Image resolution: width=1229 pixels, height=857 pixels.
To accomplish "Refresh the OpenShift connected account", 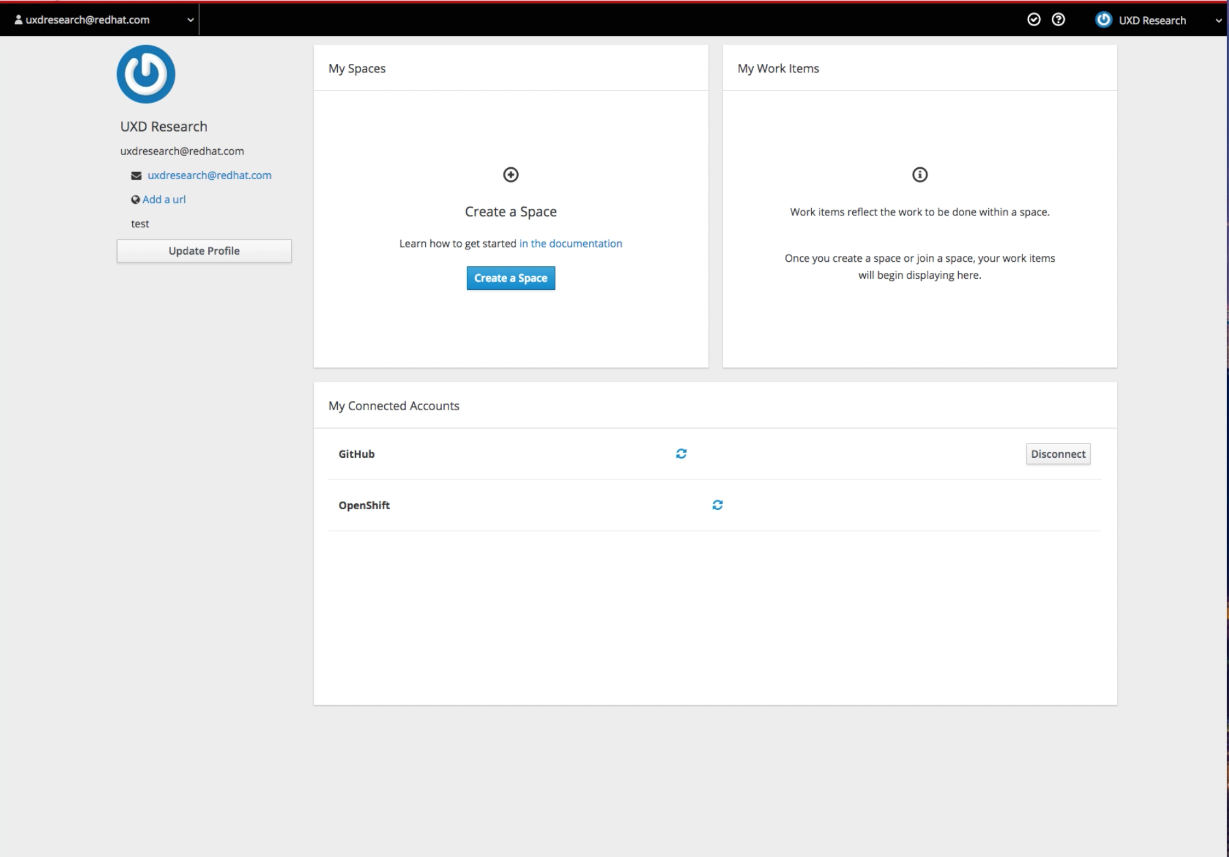I will point(717,504).
